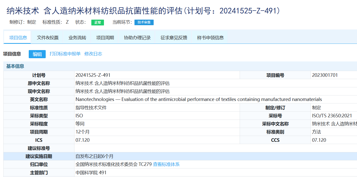Click the 编辑 button
Image resolution: width=357 pixels, height=177 pixels.
pyautogui.click(x=37, y=54)
